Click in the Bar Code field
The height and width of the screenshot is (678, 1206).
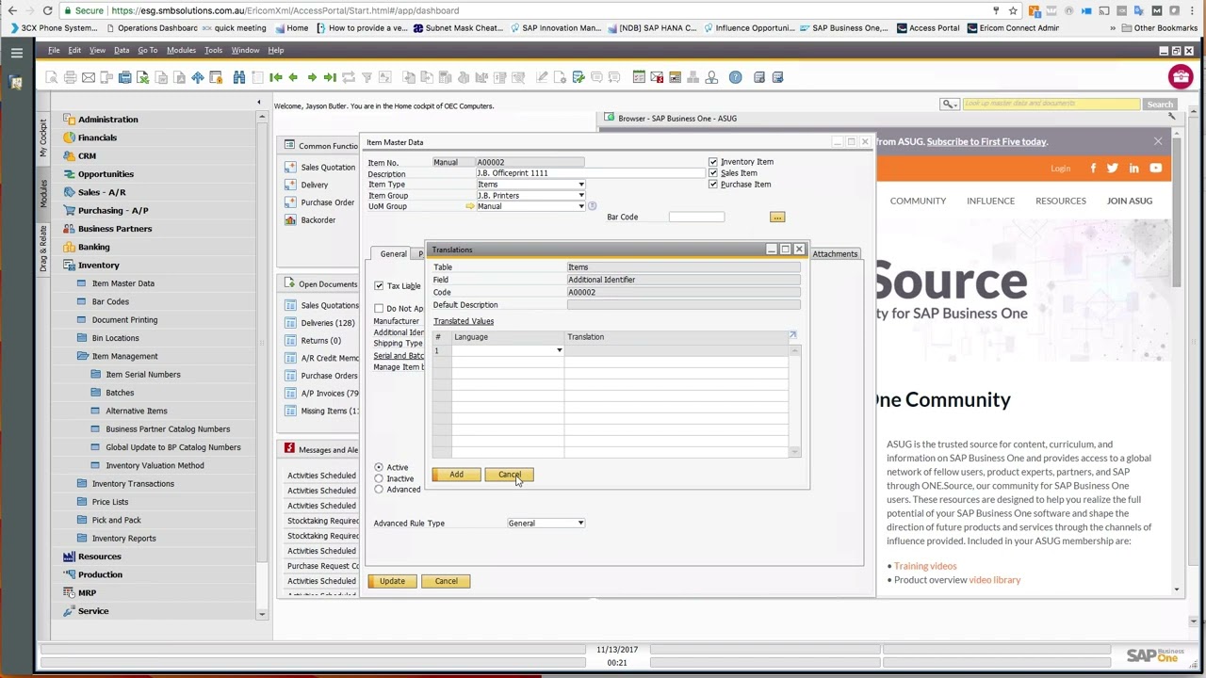point(696,218)
